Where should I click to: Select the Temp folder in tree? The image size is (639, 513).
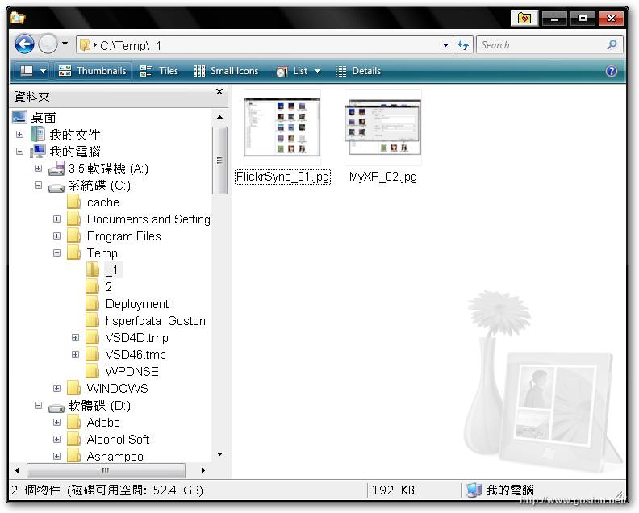[x=102, y=253]
